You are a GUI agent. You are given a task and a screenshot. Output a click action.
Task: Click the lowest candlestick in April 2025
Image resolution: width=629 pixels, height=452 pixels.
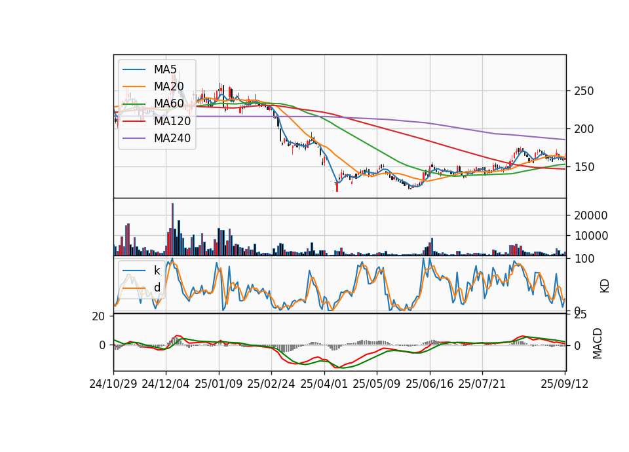(337, 187)
